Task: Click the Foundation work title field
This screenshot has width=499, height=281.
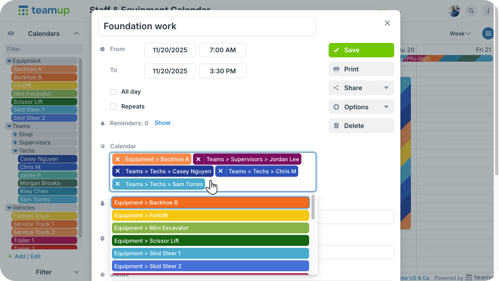Action: click(207, 27)
